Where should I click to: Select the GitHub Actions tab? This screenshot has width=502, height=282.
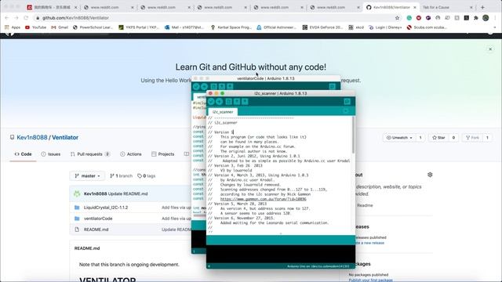pyautogui.click(x=131, y=154)
